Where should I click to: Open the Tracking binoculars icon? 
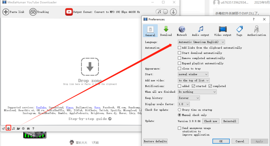(33, 12)
